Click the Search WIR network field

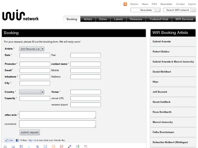(x=177, y=10)
